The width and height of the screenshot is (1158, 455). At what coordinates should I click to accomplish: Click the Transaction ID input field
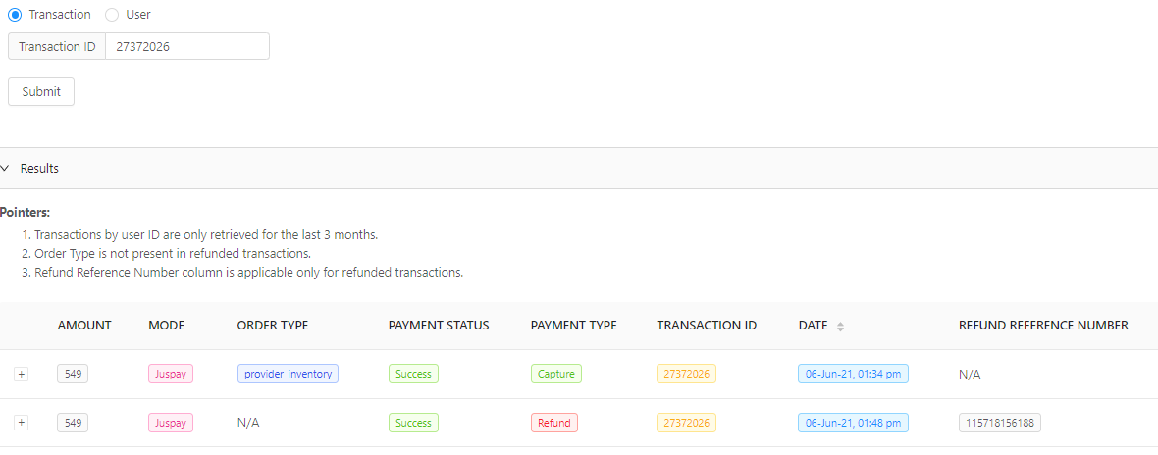coord(186,46)
